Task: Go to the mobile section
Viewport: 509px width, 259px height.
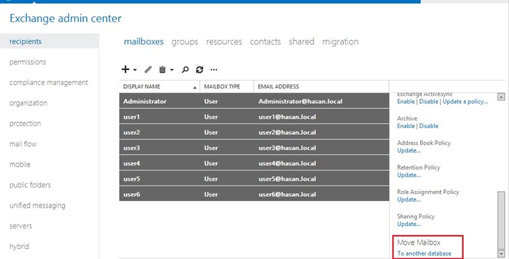Action: point(20,165)
